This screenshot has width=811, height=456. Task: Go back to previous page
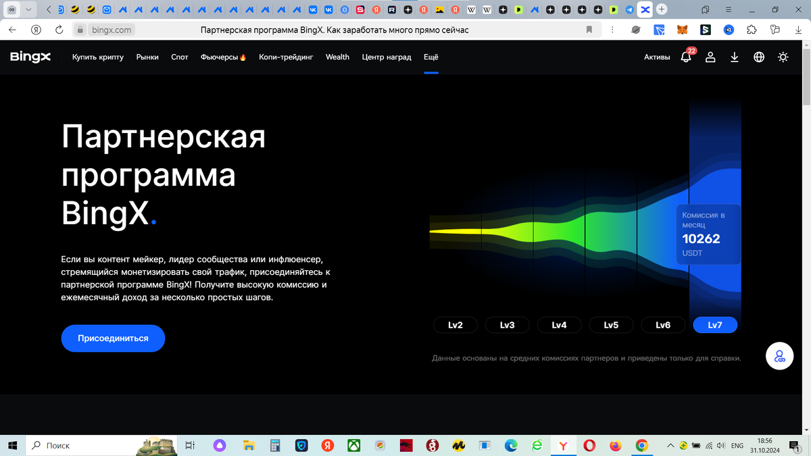click(13, 30)
